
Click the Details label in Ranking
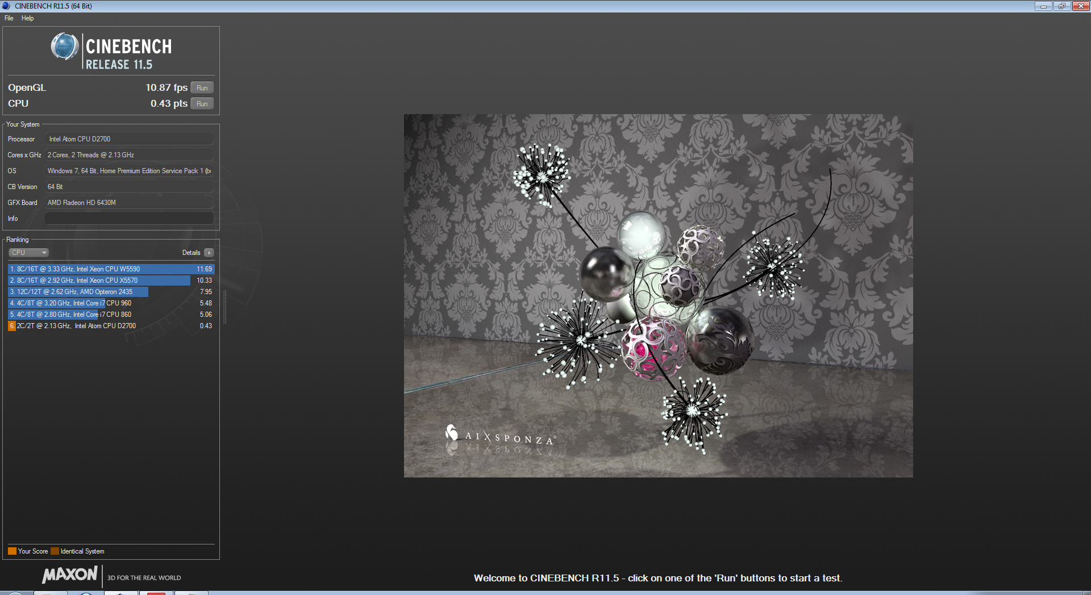[191, 253]
